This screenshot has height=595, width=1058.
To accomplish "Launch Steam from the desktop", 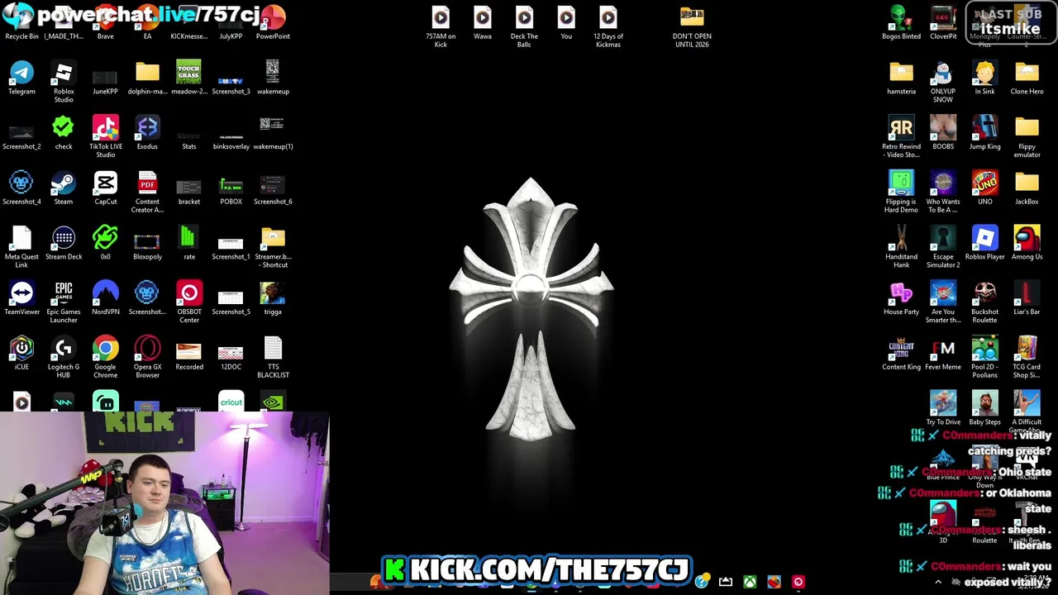I will [x=64, y=188].
